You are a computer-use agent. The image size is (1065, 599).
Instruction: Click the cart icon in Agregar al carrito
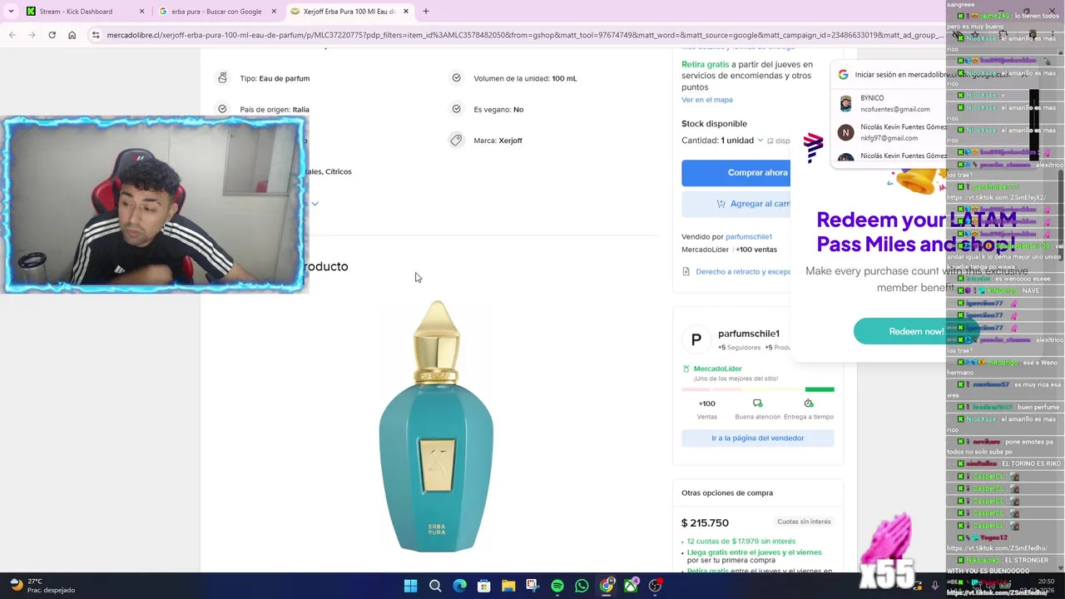pos(721,204)
